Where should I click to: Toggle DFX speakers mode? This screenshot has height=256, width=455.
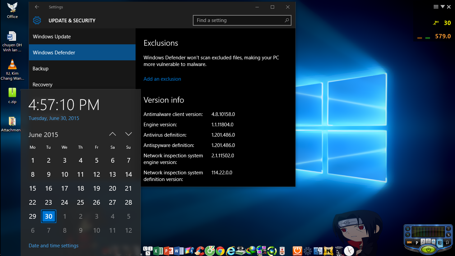[x=440, y=243]
